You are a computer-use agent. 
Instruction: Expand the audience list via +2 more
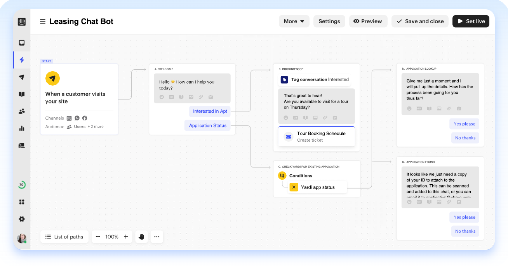[96, 126]
